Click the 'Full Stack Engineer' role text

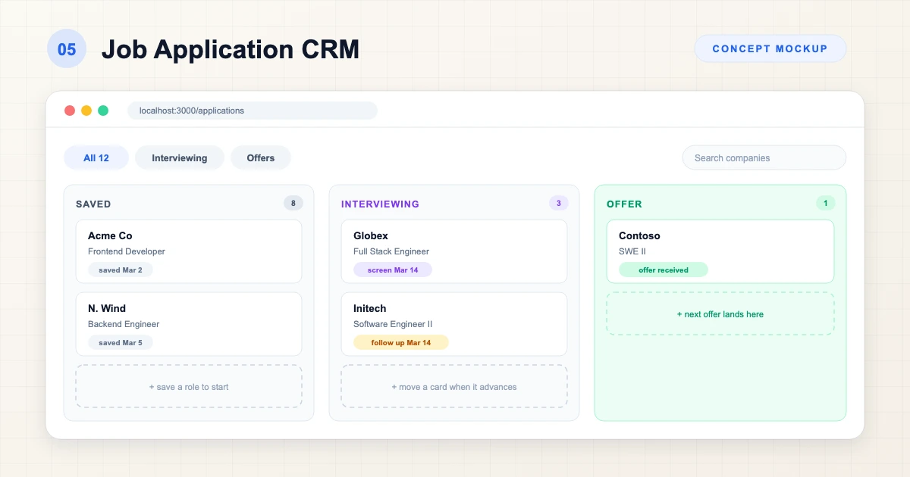[x=391, y=251]
